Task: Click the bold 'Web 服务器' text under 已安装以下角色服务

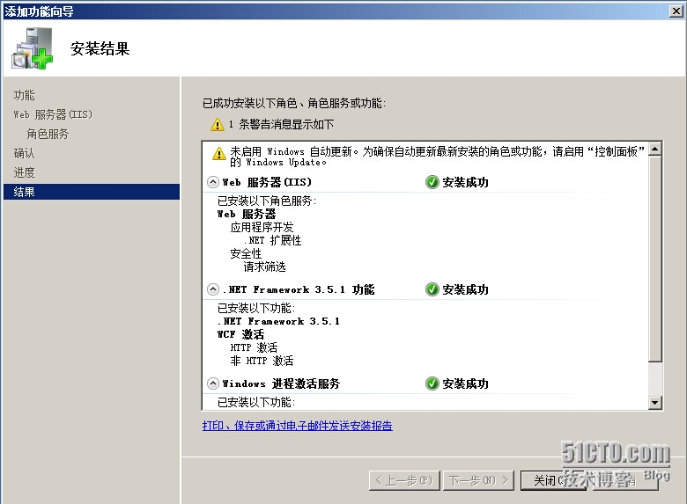Action: [247, 214]
